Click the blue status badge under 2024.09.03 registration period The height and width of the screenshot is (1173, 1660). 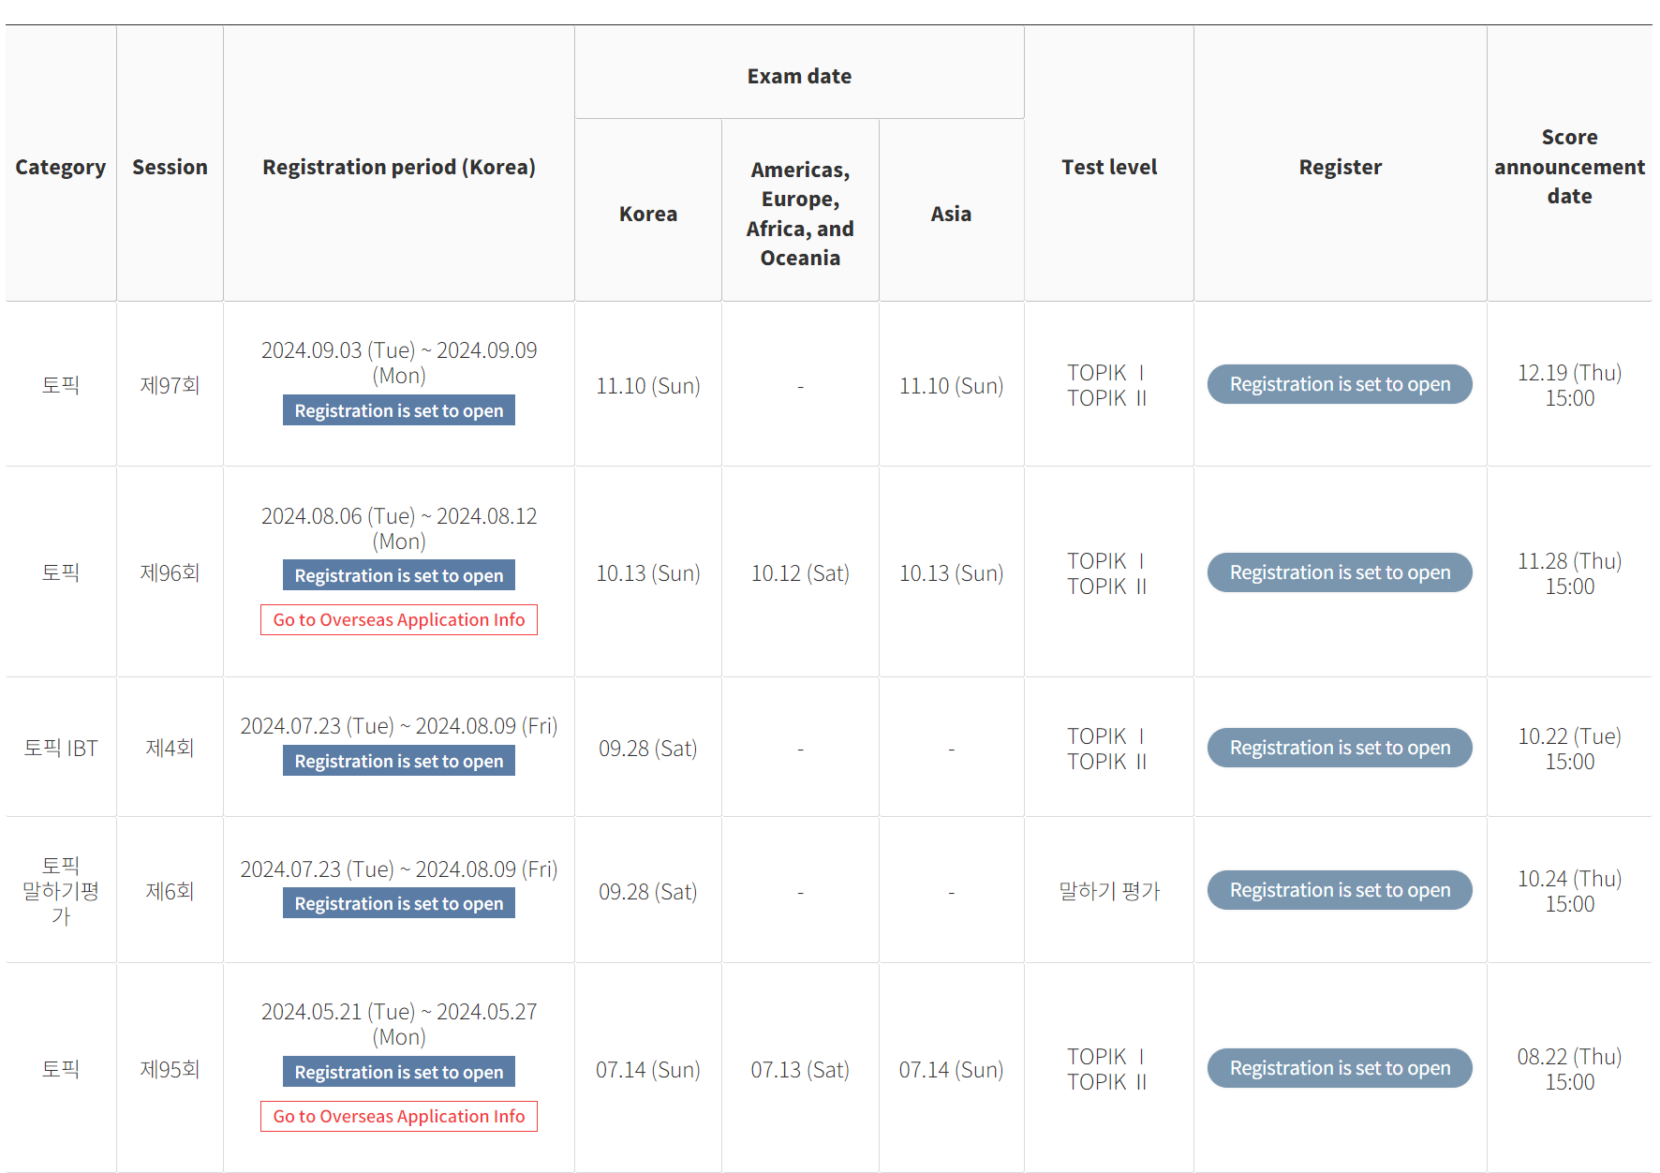click(x=398, y=410)
